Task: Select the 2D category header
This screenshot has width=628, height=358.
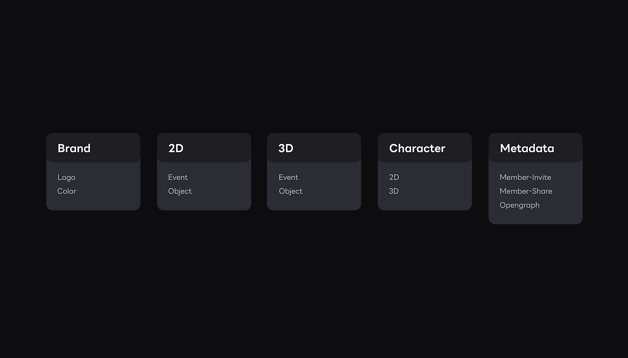Action: coord(176,148)
